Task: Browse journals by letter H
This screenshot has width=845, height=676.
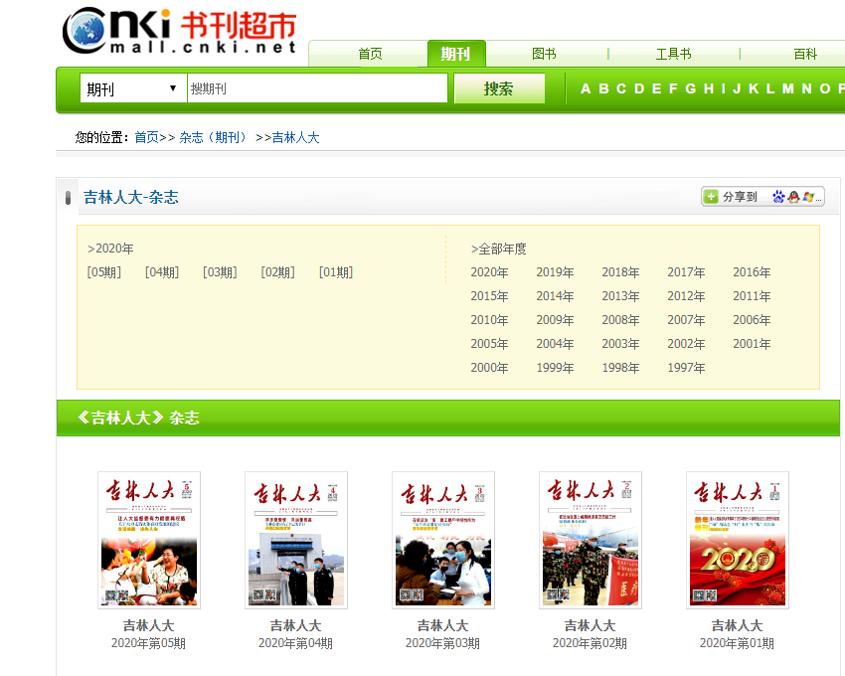Action: coord(709,88)
